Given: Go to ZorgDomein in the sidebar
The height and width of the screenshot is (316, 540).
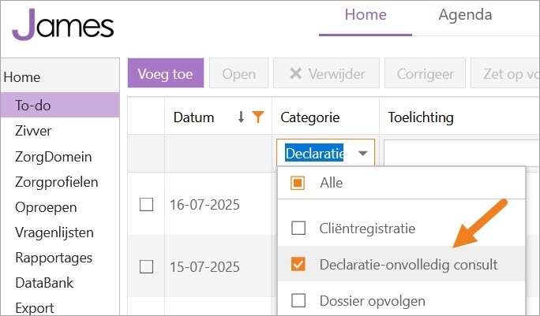Looking at the screenshot, I should (x=54, y=157).
